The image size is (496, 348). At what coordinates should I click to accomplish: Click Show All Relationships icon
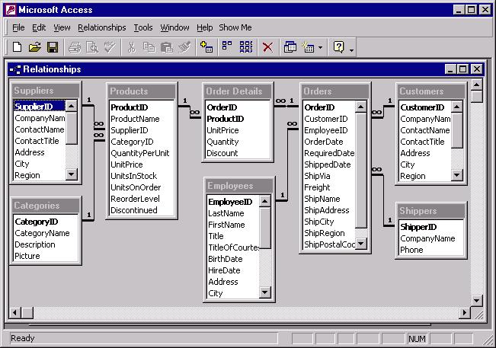246,46
